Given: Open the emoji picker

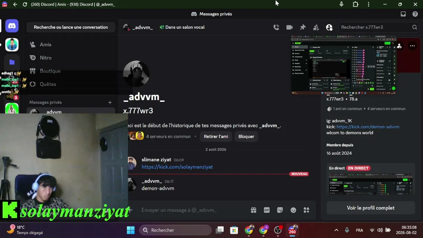Looking at the screenshot, I should coord(293,210).
